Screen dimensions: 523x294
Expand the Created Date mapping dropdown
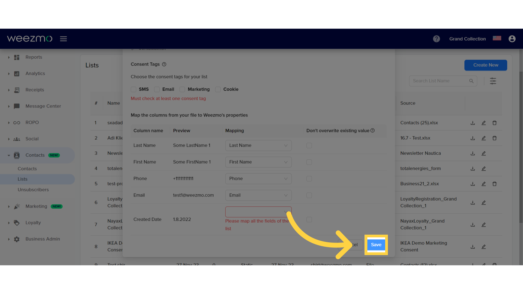(x=258, y=212)
